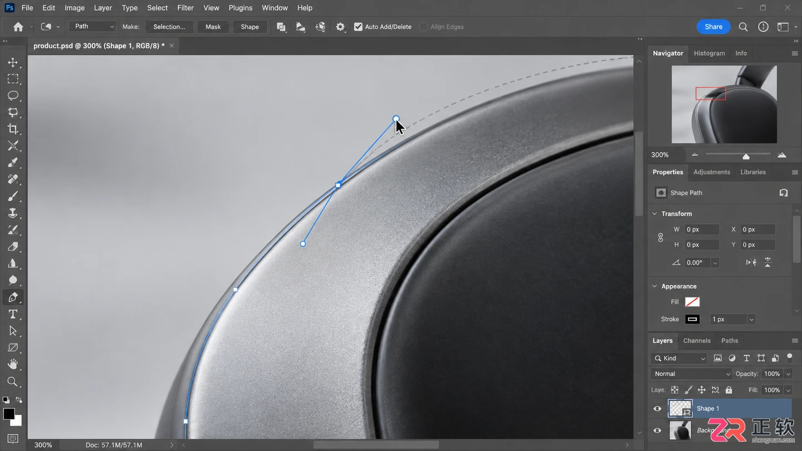Select the Eraser tool

pos(13,247)
